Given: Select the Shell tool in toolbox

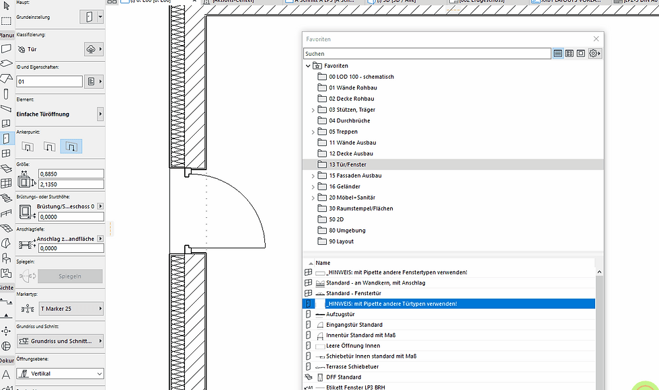Looking at the screenshot, I should pos(6,243).
